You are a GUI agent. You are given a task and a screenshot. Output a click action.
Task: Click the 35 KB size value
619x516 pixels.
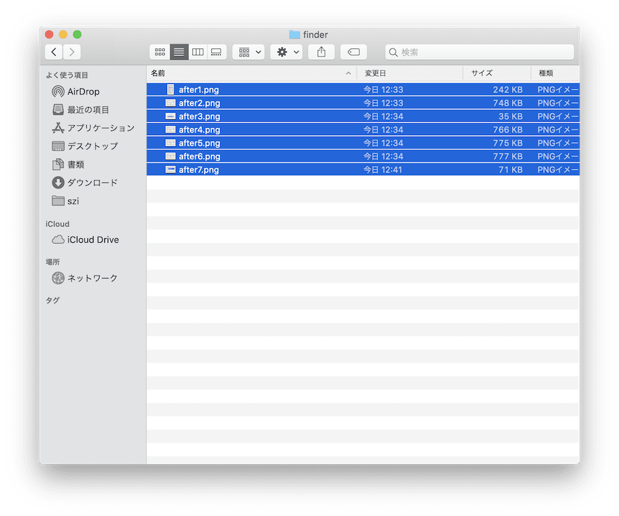(x=511, y=116)
